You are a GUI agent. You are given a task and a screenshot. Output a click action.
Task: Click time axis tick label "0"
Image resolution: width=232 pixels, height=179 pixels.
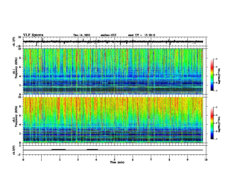(x=23, y=160)
